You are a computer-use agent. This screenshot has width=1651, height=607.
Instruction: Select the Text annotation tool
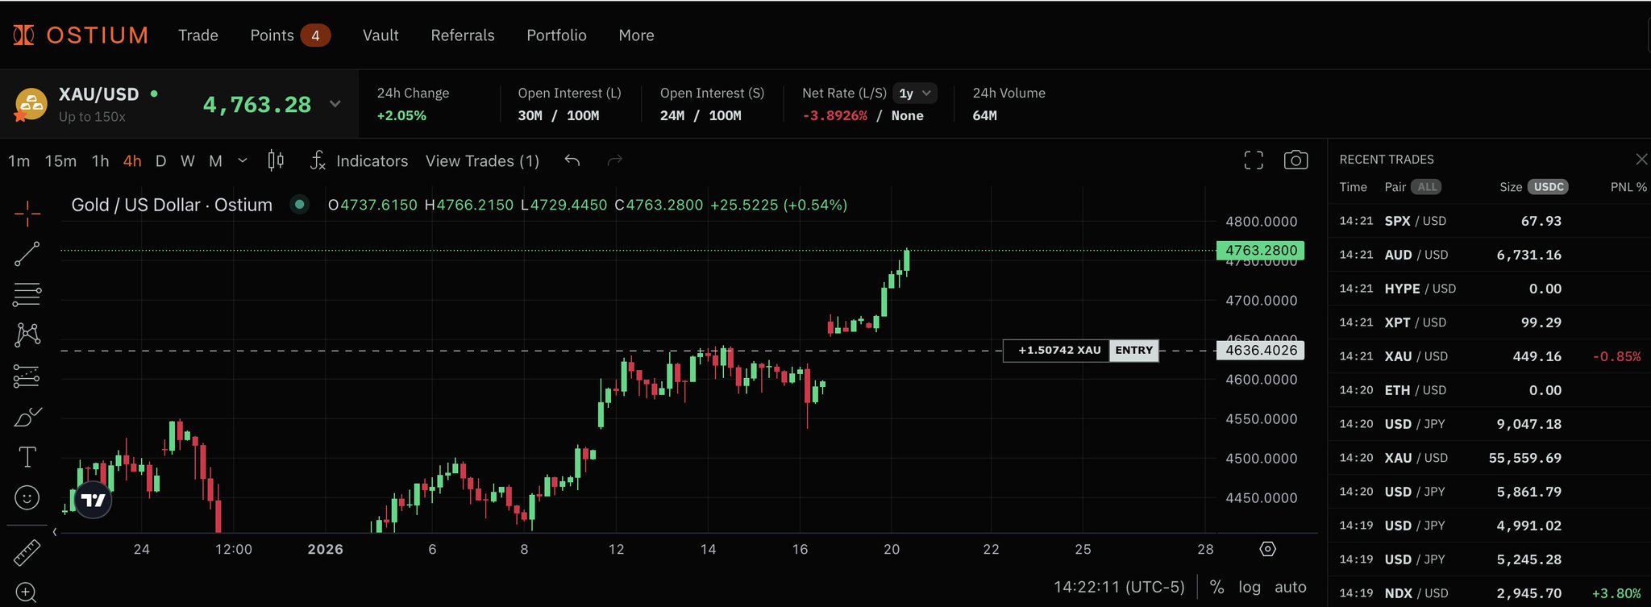(27, 457)
